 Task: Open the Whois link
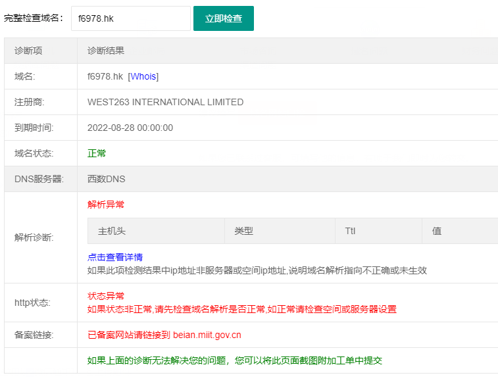coord(143,76)
